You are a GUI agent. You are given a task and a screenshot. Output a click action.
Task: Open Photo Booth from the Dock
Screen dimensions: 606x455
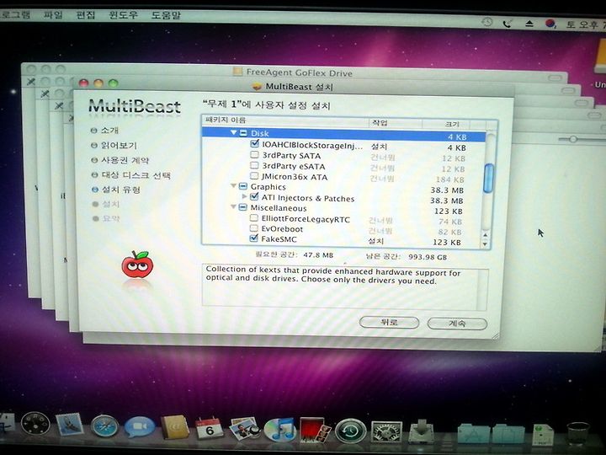(x=315, y=430)
